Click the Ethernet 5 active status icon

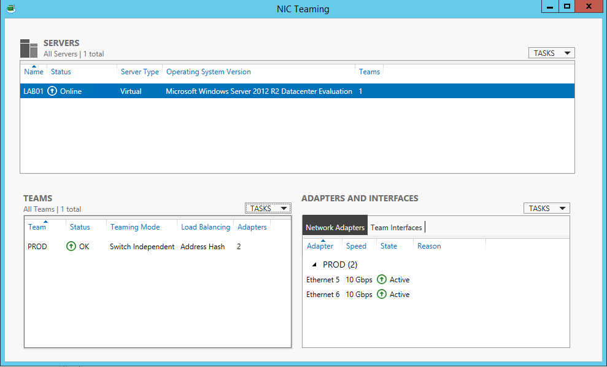pos(382,280)
